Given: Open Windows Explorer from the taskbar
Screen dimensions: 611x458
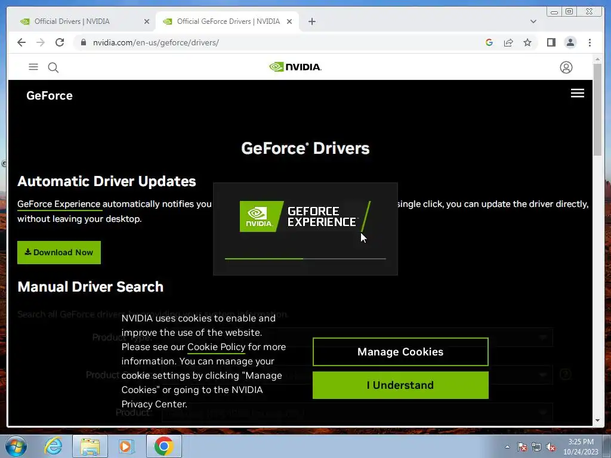Looking at the screenshot, I should tap(90, 446).
